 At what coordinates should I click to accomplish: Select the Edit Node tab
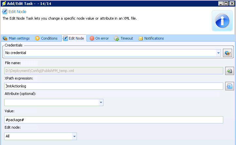[x=74, y=38]
